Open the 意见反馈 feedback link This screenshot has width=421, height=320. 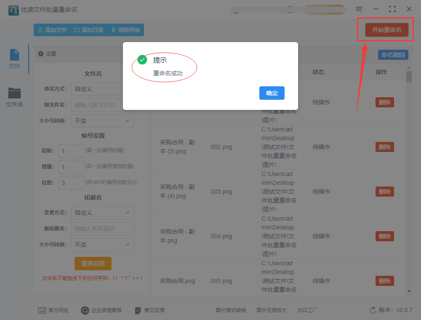pyautogui.click(x=155, y=310)
